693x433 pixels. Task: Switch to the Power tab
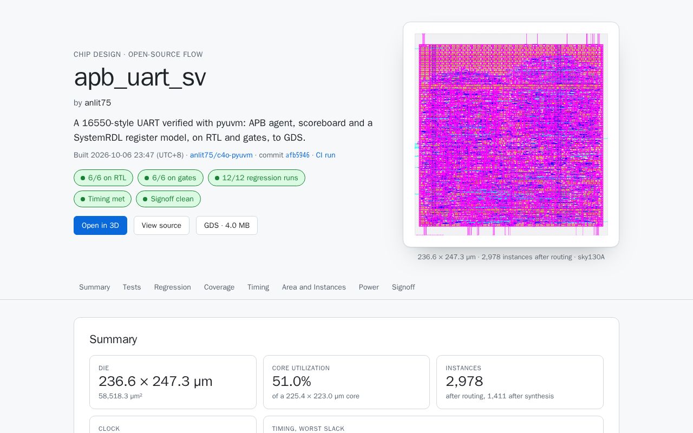[369, 287]
